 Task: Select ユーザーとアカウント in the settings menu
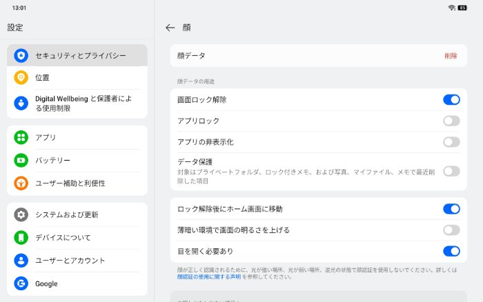click(x=70, y=260)
